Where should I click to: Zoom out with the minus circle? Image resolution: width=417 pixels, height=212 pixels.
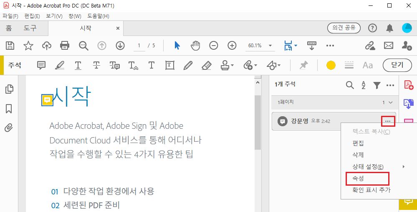pyautogui.click(x=214, y=46)
